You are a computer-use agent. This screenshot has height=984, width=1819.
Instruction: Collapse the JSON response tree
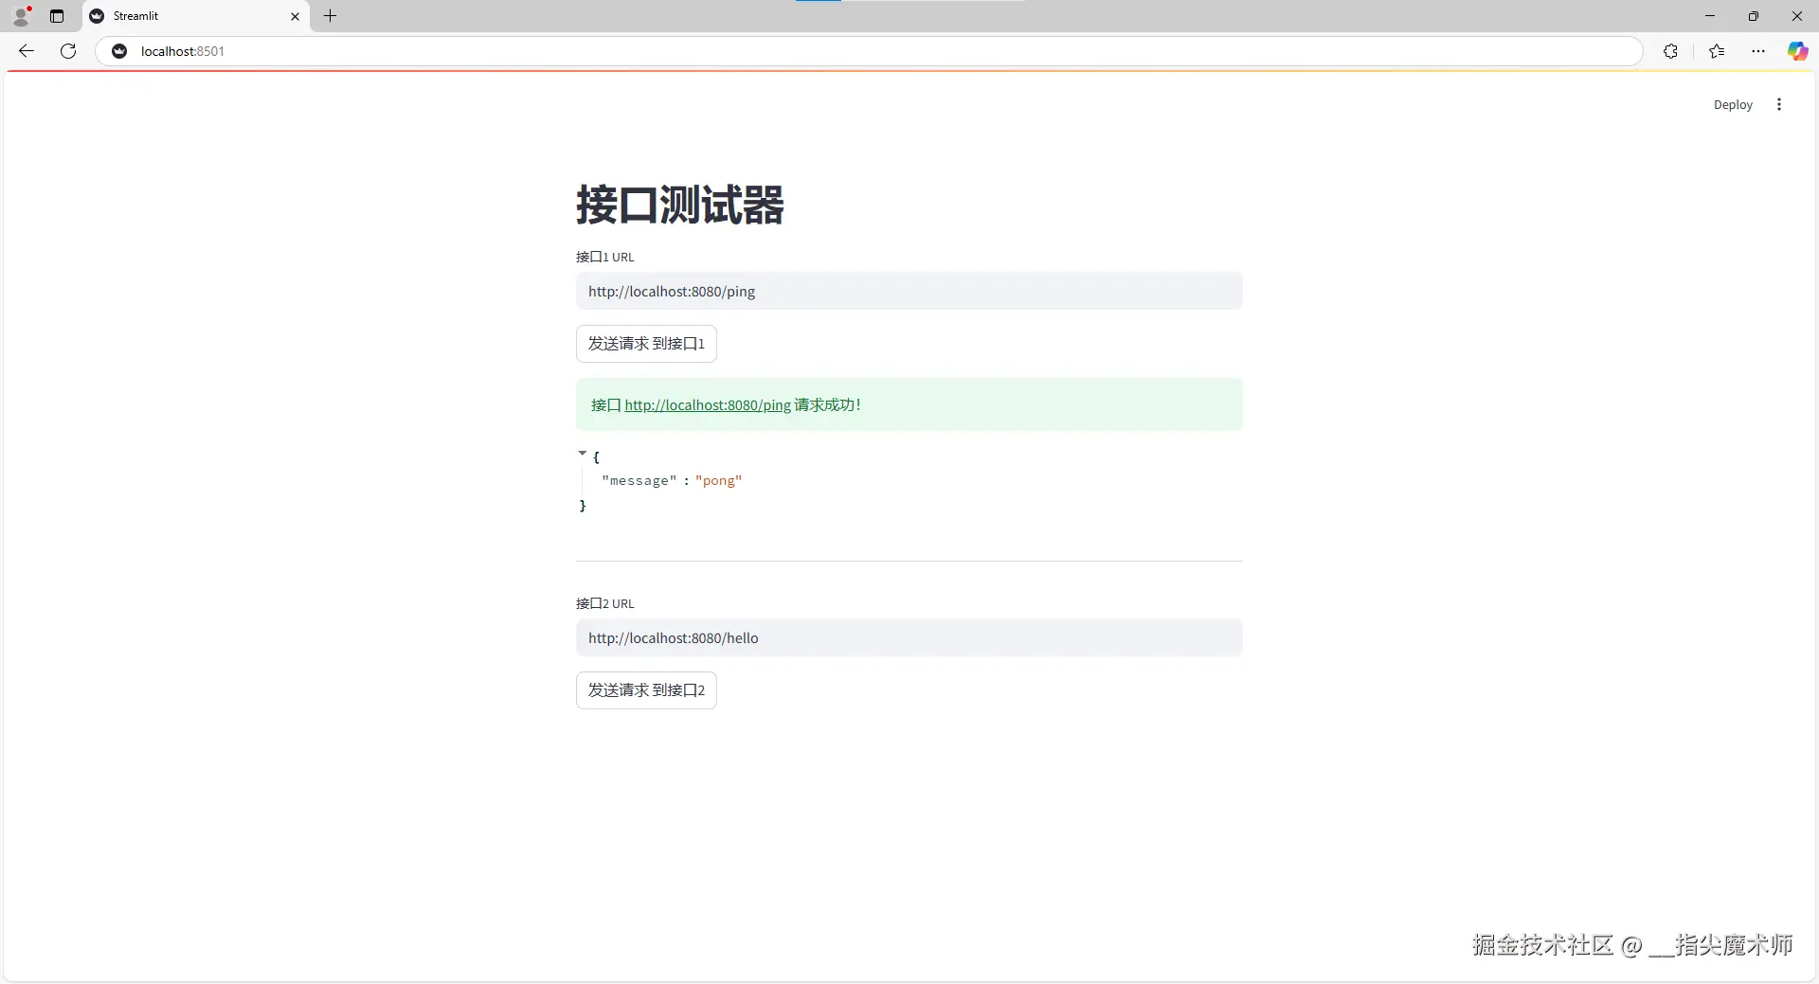pos(582,455)
